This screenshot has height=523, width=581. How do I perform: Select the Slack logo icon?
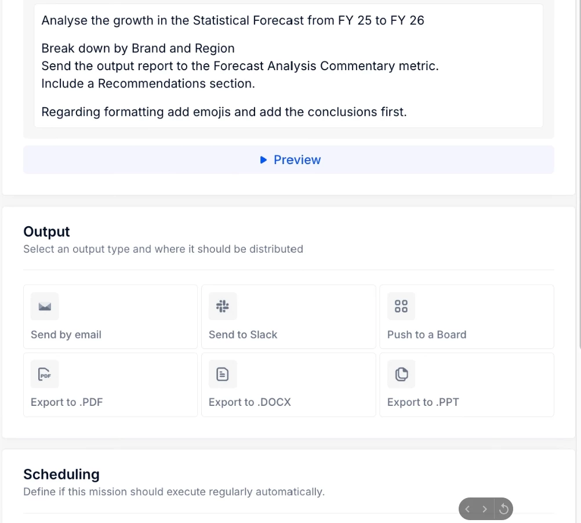pyautogui.click(x=223, y=306)
